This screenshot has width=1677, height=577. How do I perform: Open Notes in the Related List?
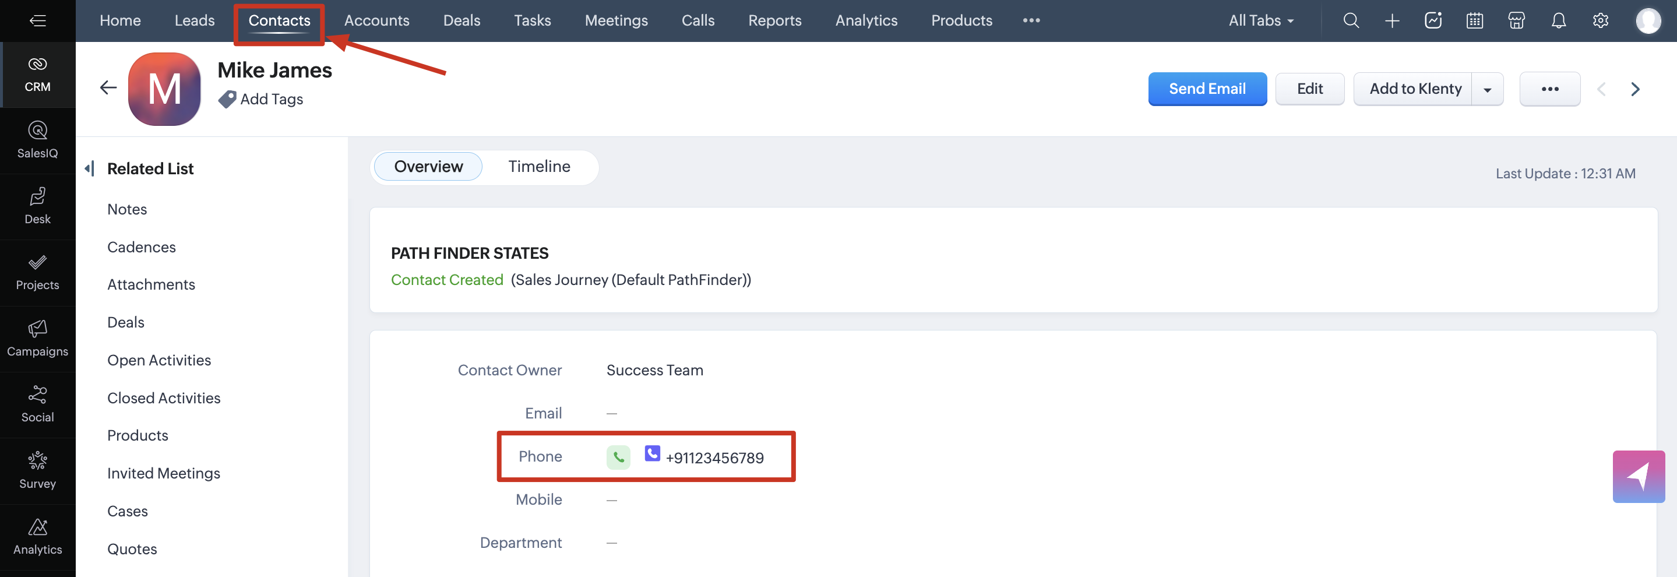[127, 210]
